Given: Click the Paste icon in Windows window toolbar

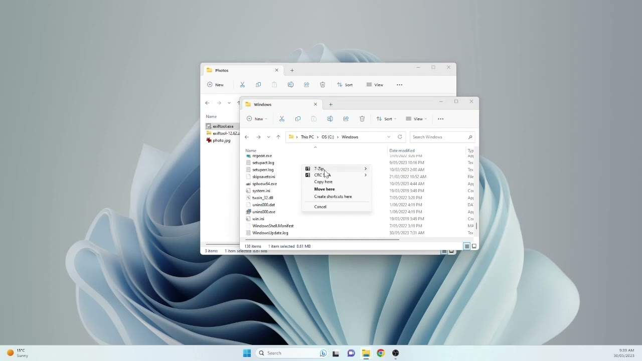Looking at the screenshot, I should click(x=314, y=119).
